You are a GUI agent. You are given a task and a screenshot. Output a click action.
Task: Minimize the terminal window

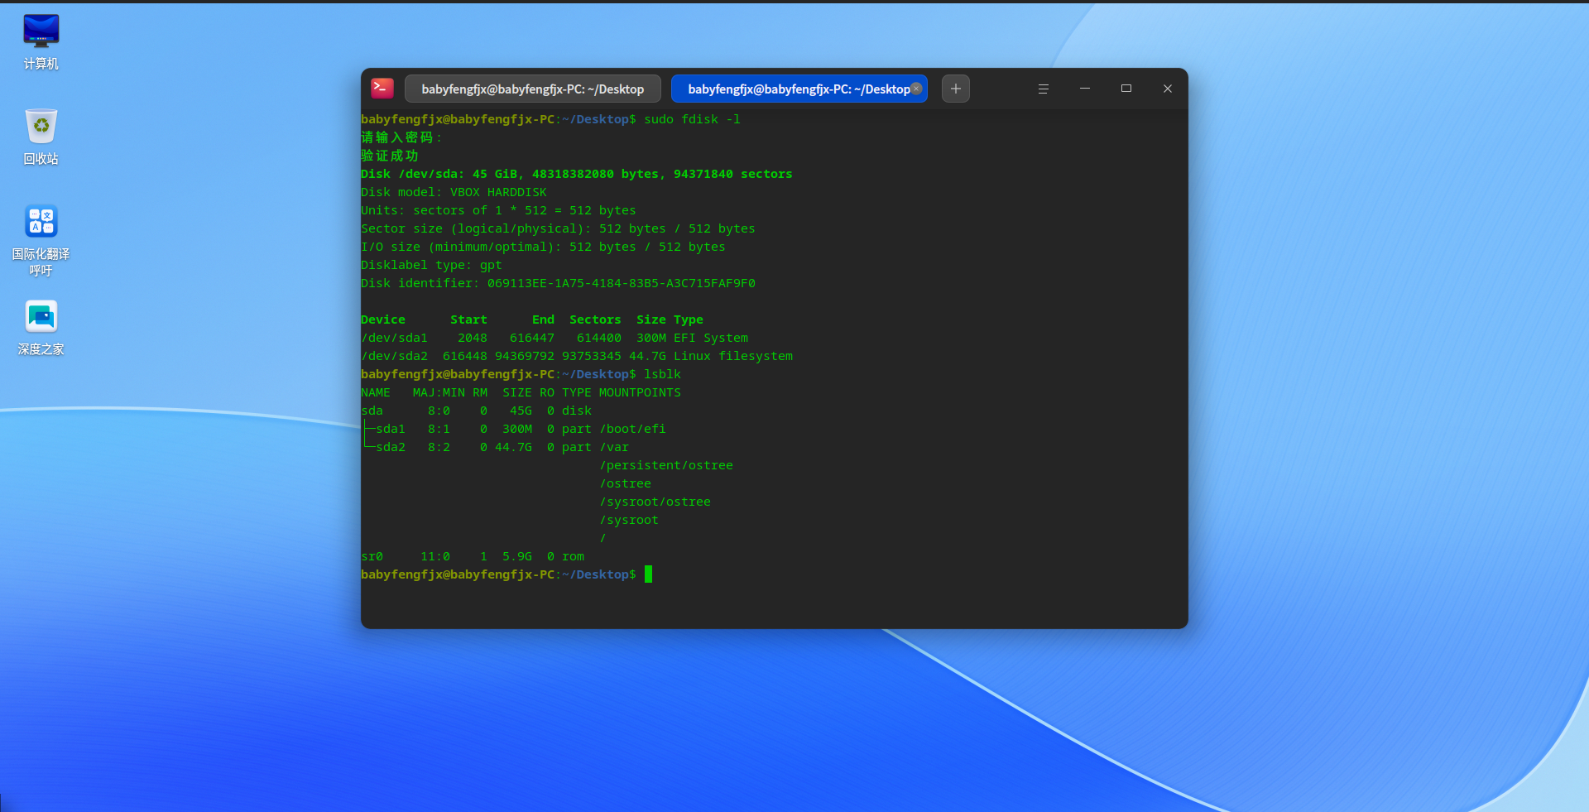[1085, 89]
